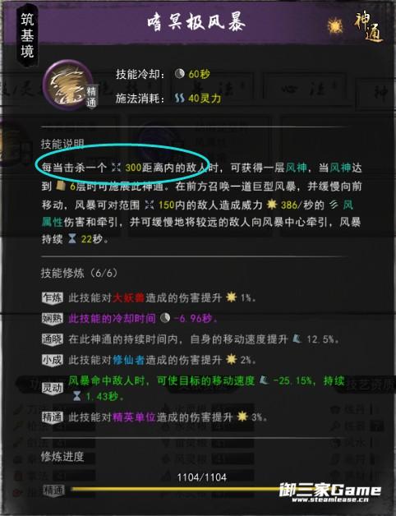Select the 小成 training tier tag
Viewport: 396px width, 516px height.
coord(52,360)
